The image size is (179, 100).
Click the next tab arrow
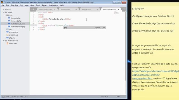(34, 9)
